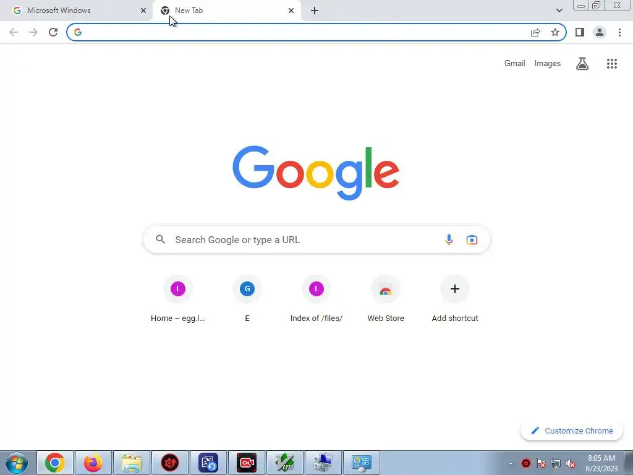Open the computer toolbox taskbar app
The width and height of the screenshot is (633, 475).
[x=323, y=463]
